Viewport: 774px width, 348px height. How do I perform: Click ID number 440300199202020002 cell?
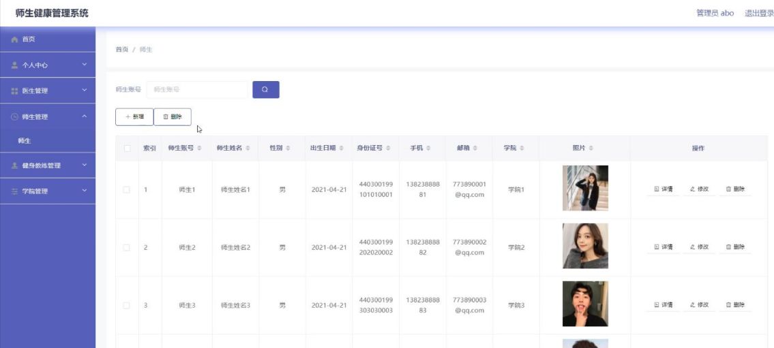(376, 247)
